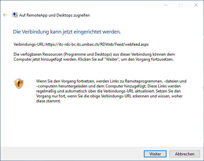Click the title 'Auf RemoteApp und Desktops zugreifen'

(x=55, y=15)
